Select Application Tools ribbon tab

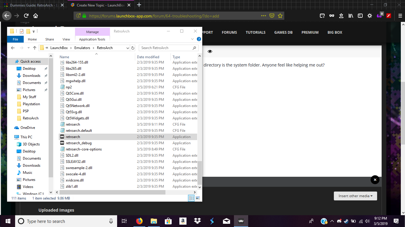92,39
